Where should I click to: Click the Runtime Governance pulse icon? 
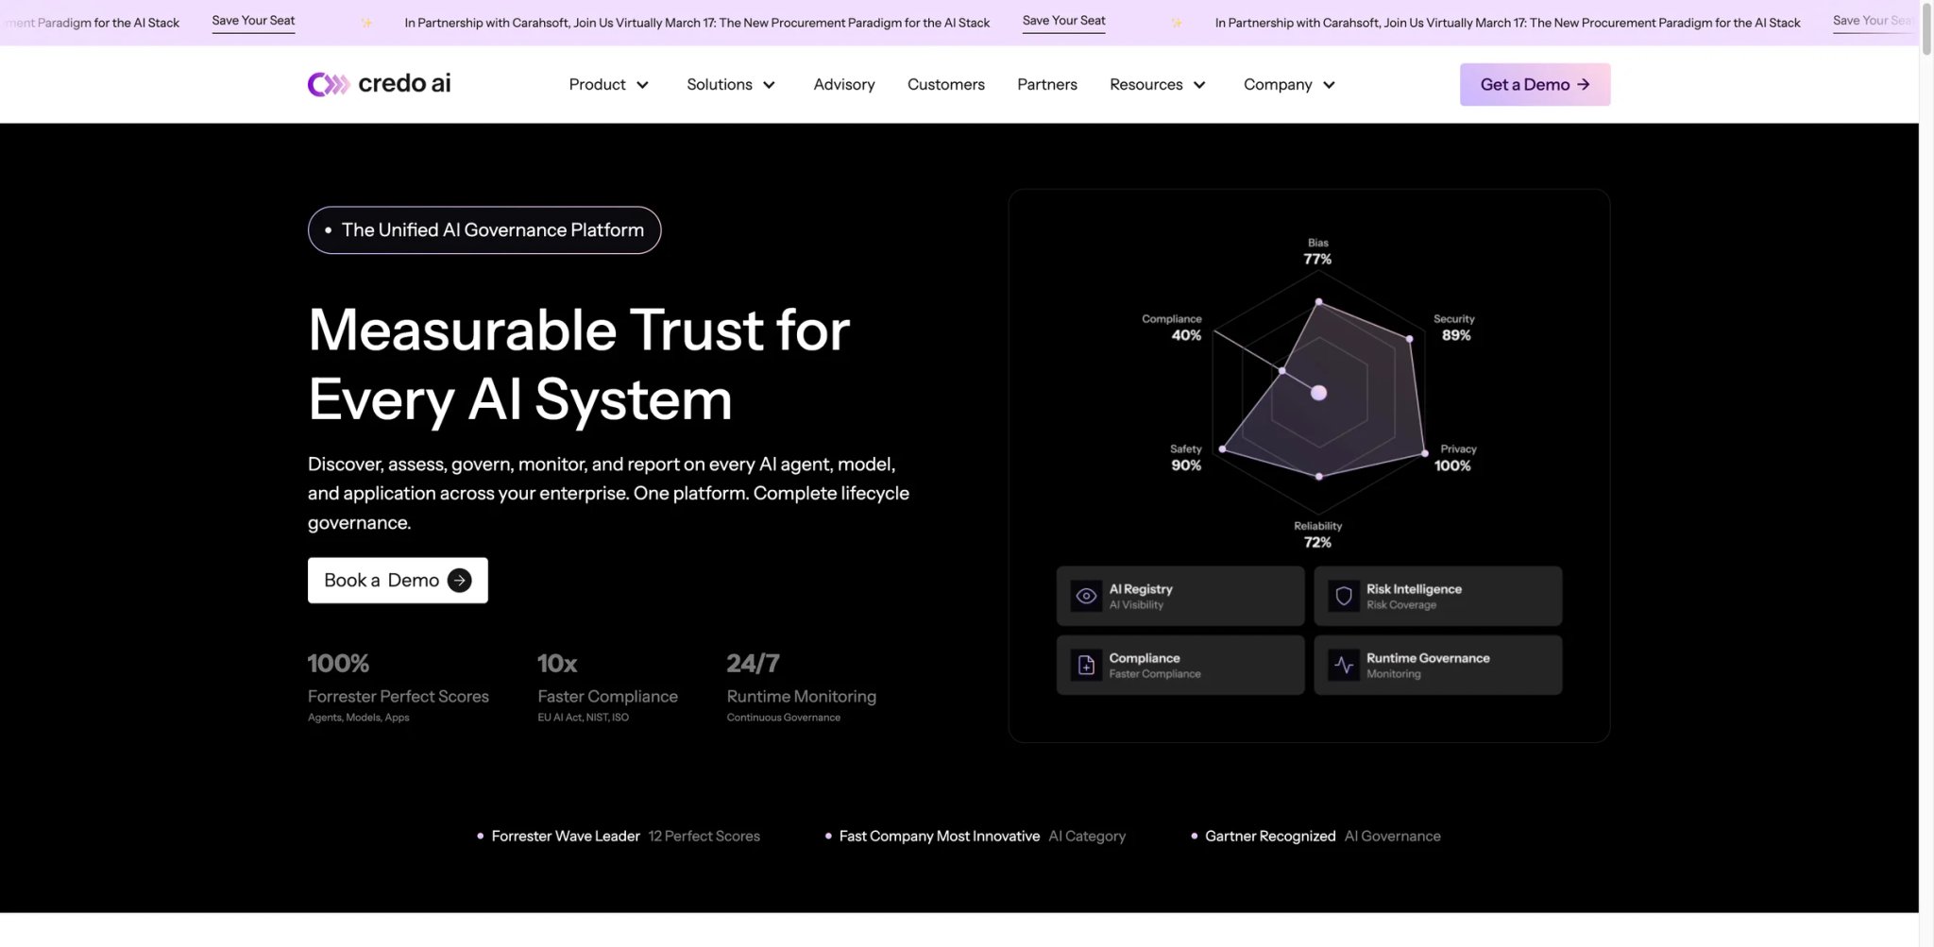point(1344,665)
